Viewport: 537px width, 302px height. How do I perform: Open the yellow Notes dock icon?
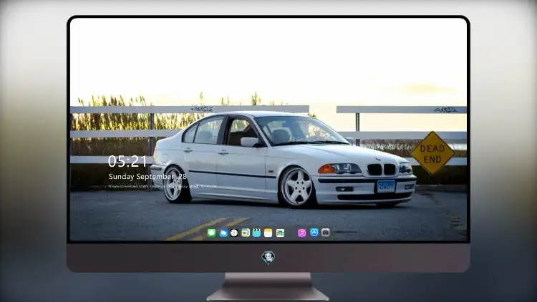click(268, 233)
